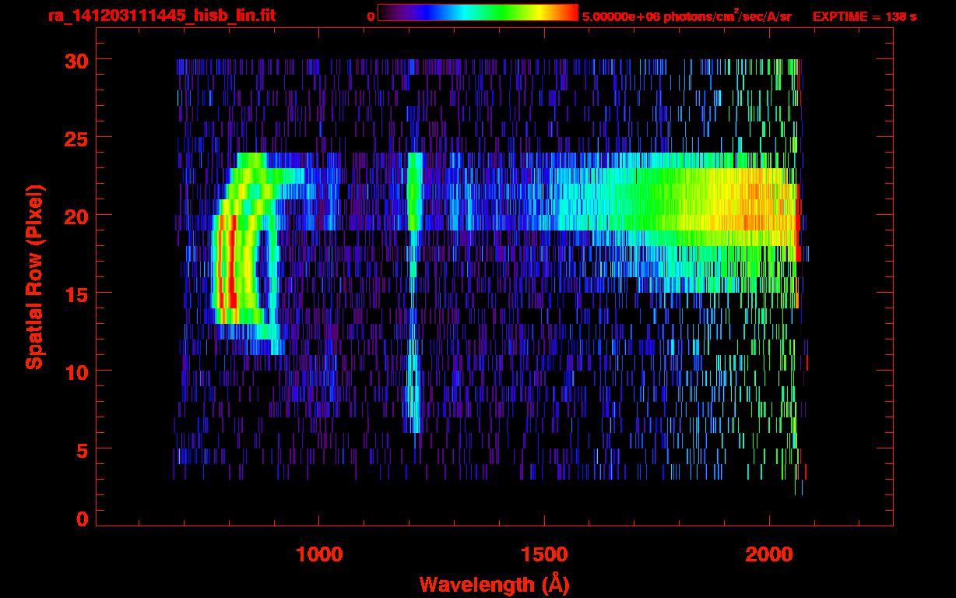
Task: Click the 2000 wavelength tick label
Action: pyautogui.click(x=769, y=554)
